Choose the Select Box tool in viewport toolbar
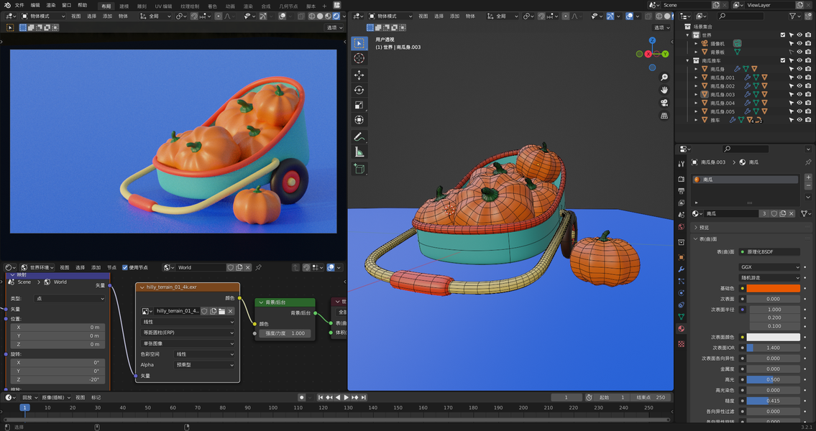 tap(359, 43)
